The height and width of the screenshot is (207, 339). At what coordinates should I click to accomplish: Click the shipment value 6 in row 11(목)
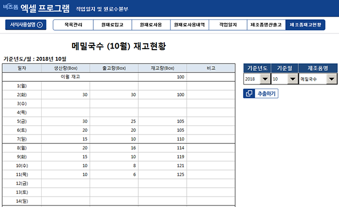[135, 174]
